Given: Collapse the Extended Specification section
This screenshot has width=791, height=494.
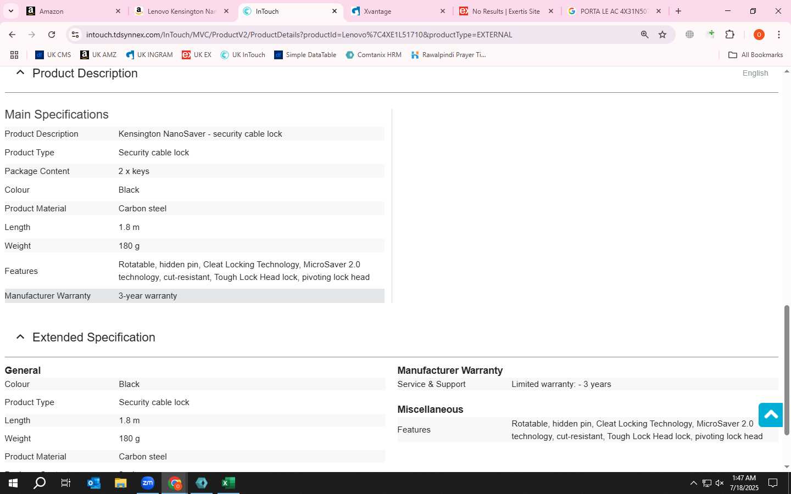Looking at the screenshot, I should (x=20, y=337).
